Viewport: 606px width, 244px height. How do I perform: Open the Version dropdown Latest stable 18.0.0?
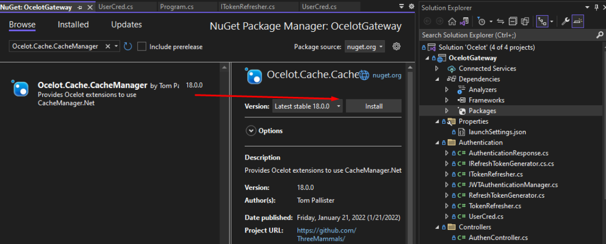(307, 106)
